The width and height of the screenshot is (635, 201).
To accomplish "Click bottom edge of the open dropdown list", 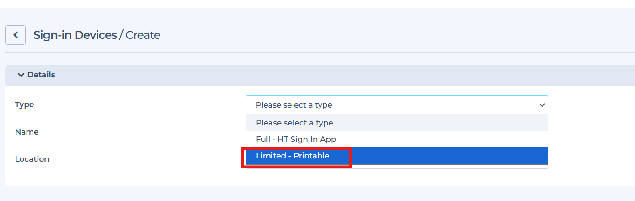I will point(396,167).
